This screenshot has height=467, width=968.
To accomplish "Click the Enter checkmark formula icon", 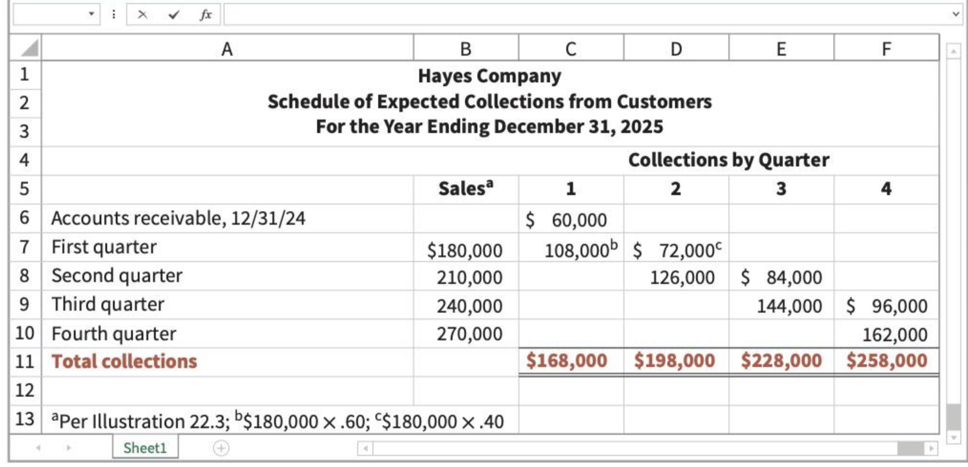I will pos(173,15).
